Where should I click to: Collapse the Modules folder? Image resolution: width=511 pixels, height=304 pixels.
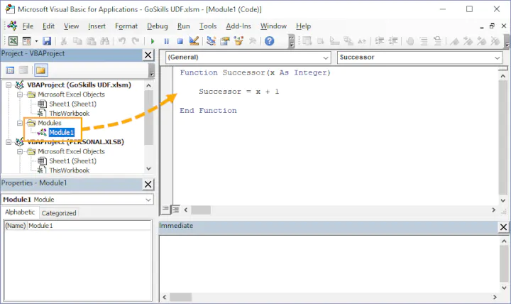pyautogui.click(x=20, y=123)
